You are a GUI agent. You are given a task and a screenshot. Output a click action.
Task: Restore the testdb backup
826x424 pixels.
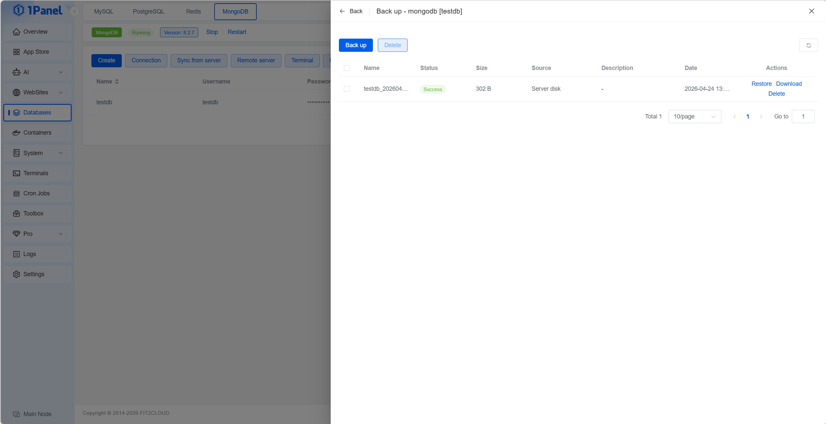pos(762,84)
